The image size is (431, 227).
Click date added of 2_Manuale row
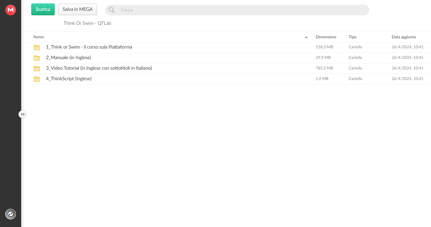(x=407, y=58)
